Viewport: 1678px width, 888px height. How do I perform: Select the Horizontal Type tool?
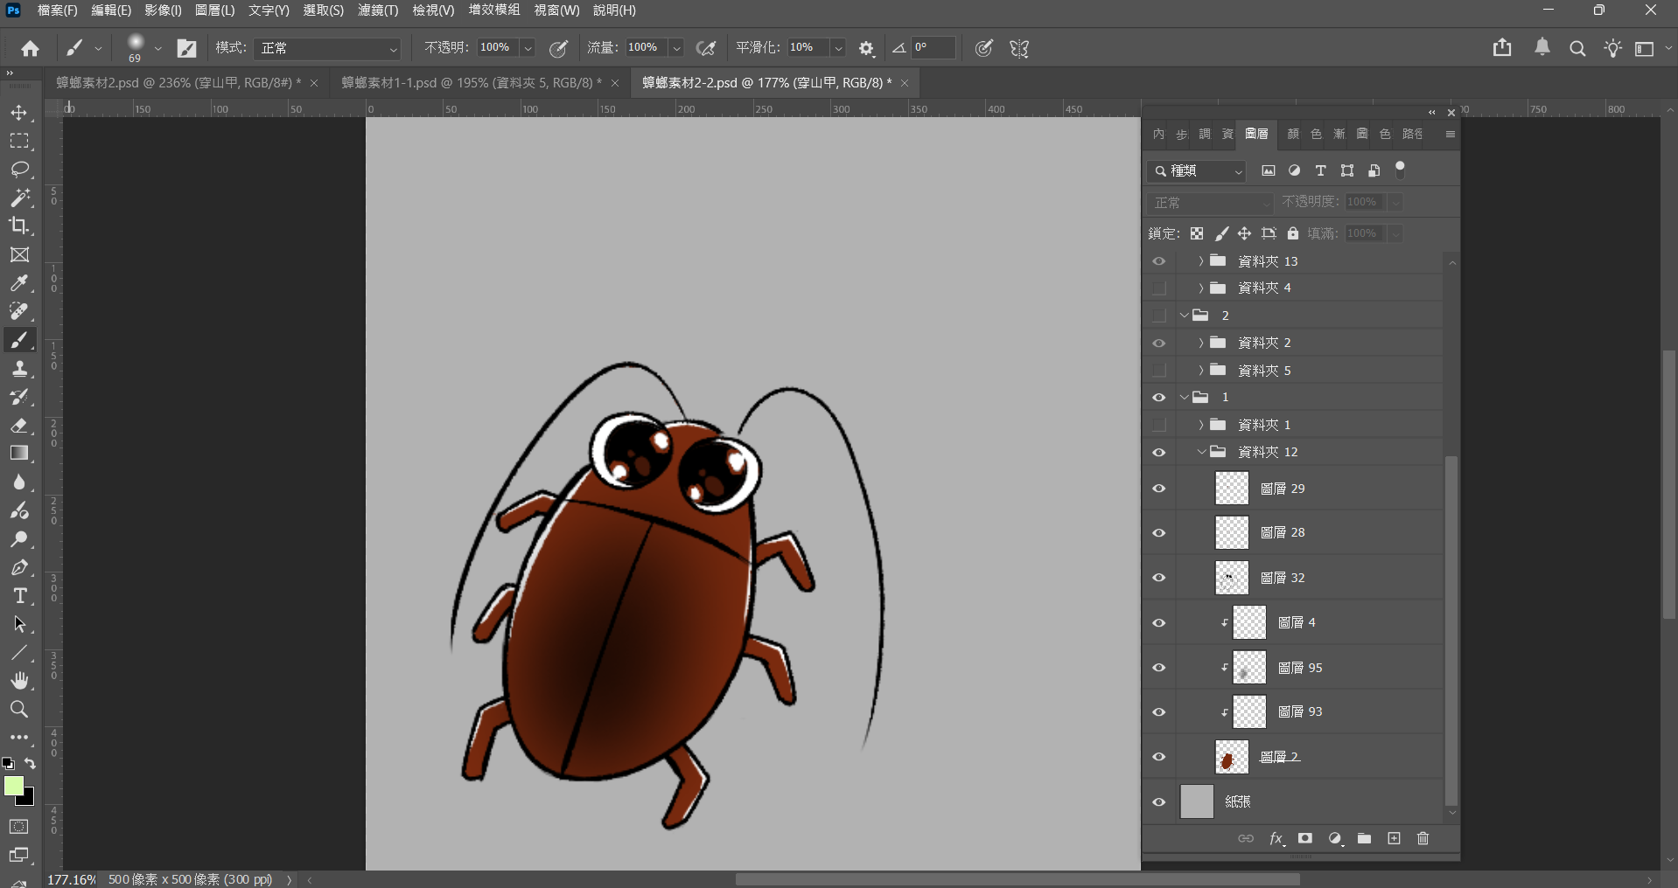click(19, 596)
